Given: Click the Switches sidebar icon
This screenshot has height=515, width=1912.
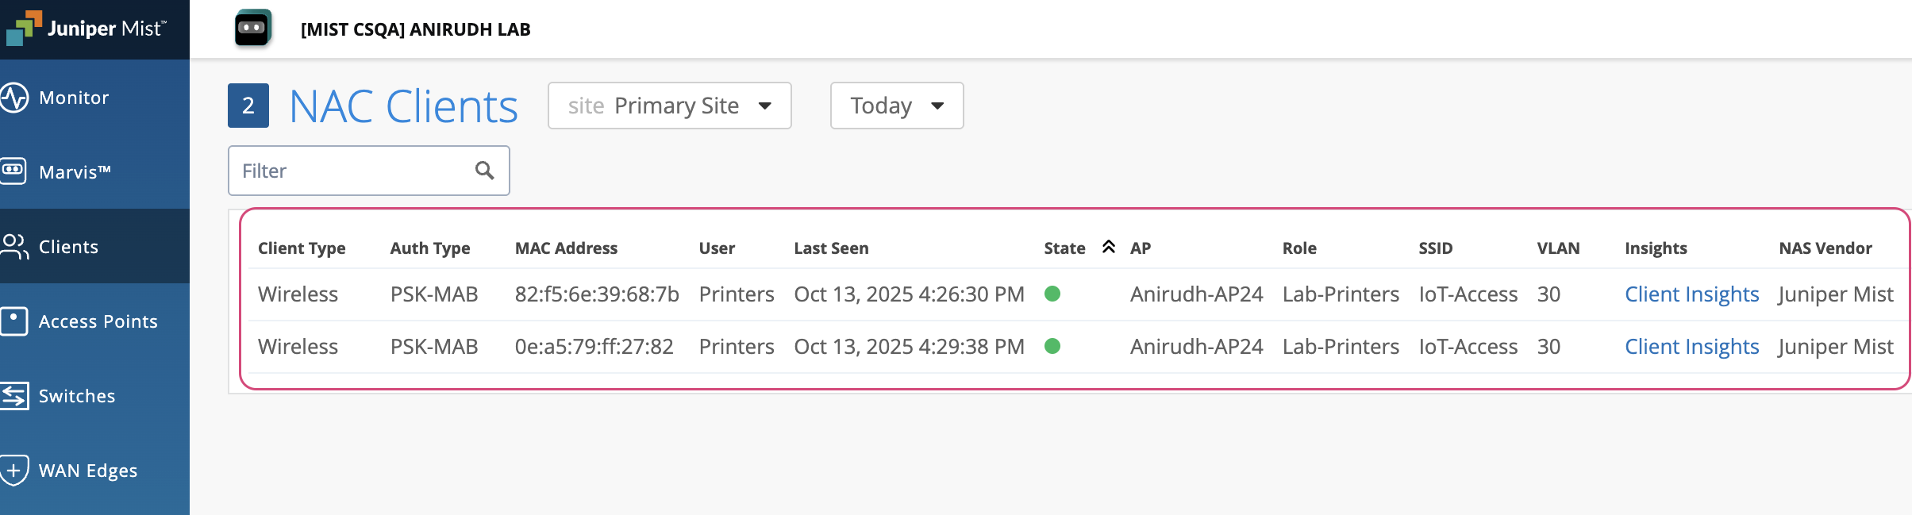Looking at the screenshot, I should coord(14,395).
